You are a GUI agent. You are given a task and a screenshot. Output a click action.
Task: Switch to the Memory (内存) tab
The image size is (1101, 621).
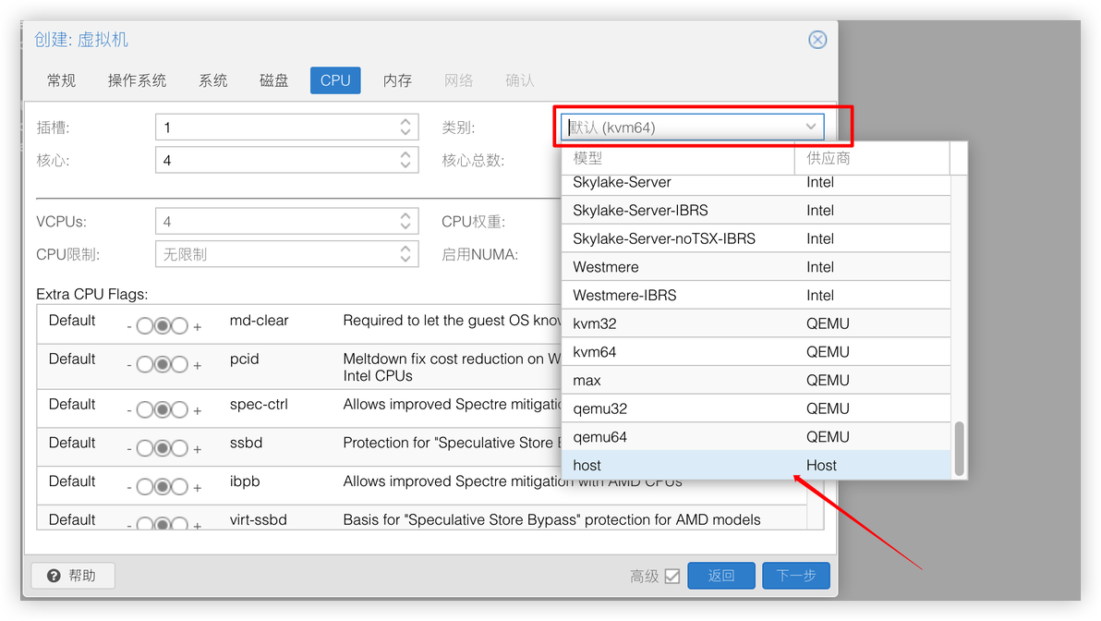397,80
